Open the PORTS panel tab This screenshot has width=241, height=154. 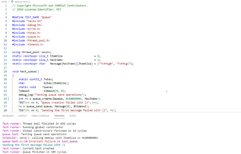(x=73, y=116)
